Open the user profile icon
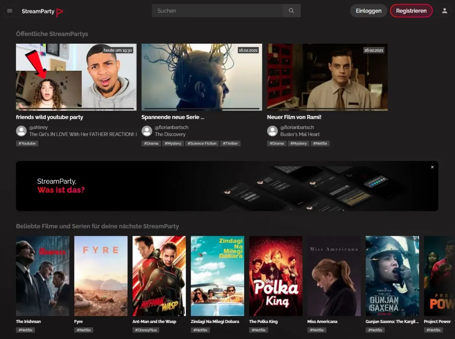The height and width of the screenshot is (339, 455). [x=445, y=11]
